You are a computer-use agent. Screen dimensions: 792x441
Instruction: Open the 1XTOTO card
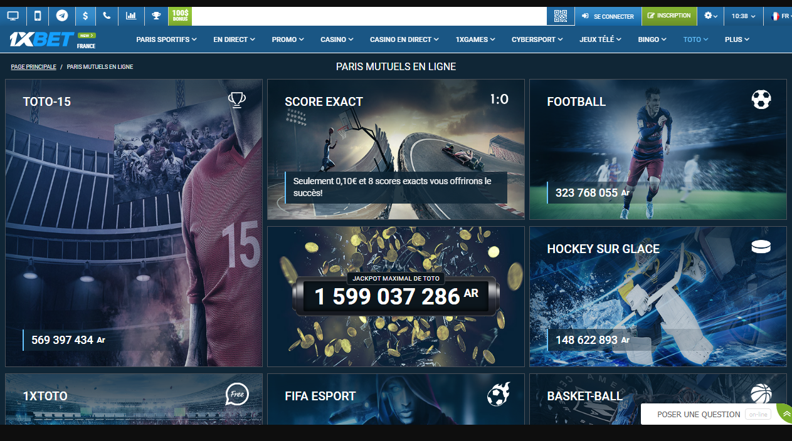click(134, 399)
